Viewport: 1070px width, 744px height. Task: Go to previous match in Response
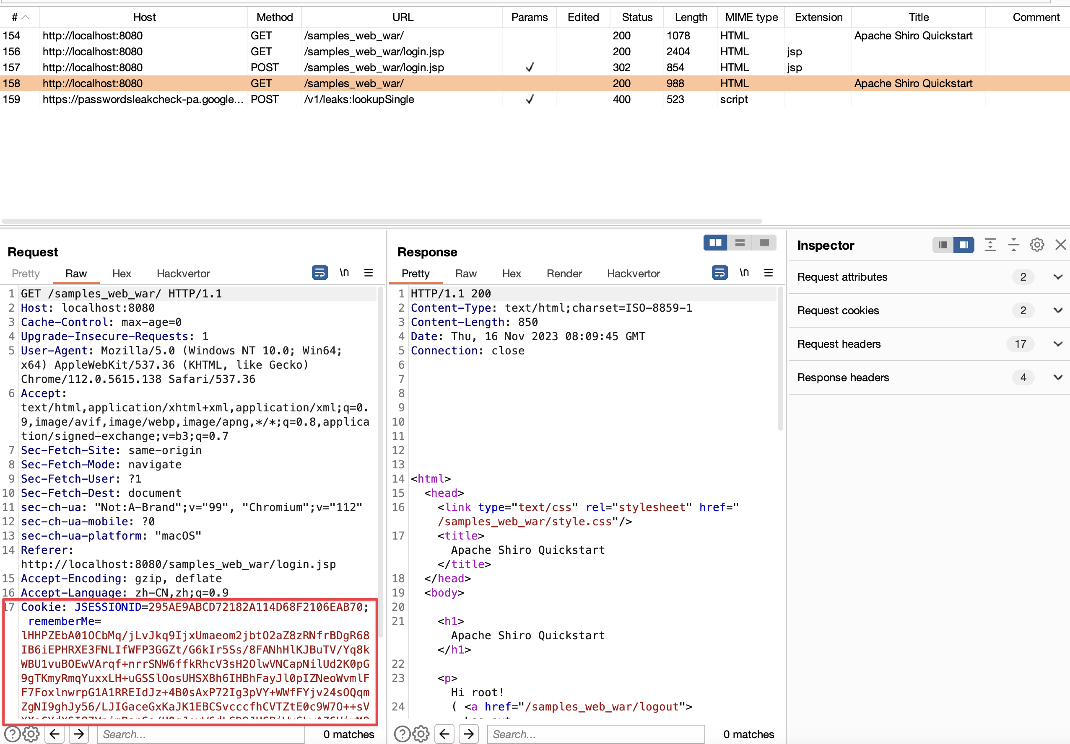pos(444,734)
